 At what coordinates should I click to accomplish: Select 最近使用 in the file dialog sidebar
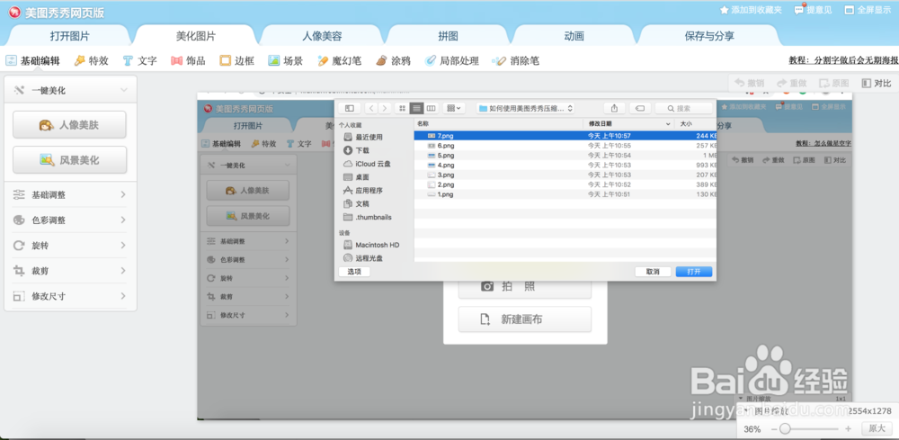362,137
